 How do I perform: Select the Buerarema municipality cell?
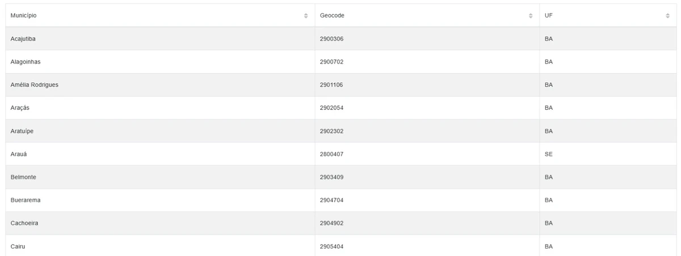coord(160,200)
